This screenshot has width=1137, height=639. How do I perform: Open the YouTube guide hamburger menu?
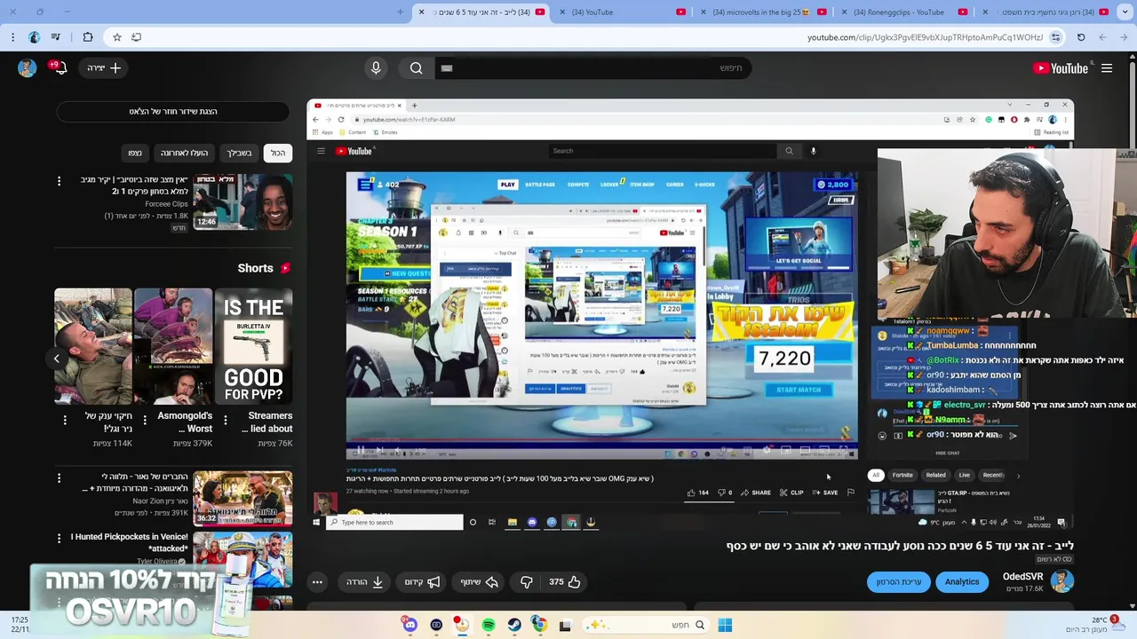pos(1107,68)
